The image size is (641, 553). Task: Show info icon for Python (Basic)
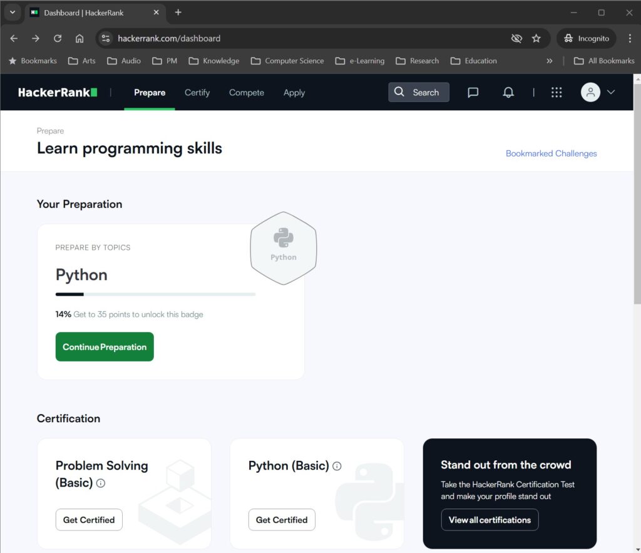(337, 466)
